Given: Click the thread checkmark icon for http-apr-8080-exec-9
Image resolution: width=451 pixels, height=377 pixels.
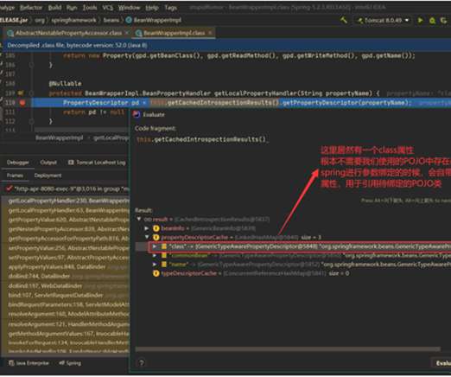Looking at the screenshot, I should (10, 188).
